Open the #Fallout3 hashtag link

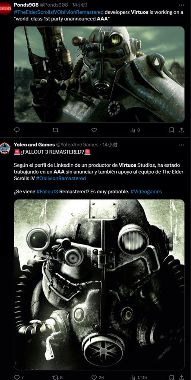pos(47,192)
